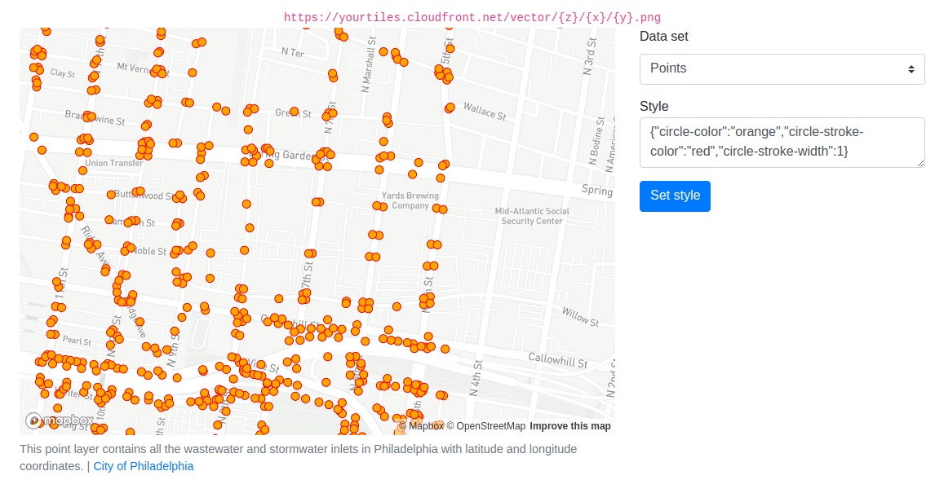
Task: Open the City of Philadelphia link
Action: tap(143, 465)
